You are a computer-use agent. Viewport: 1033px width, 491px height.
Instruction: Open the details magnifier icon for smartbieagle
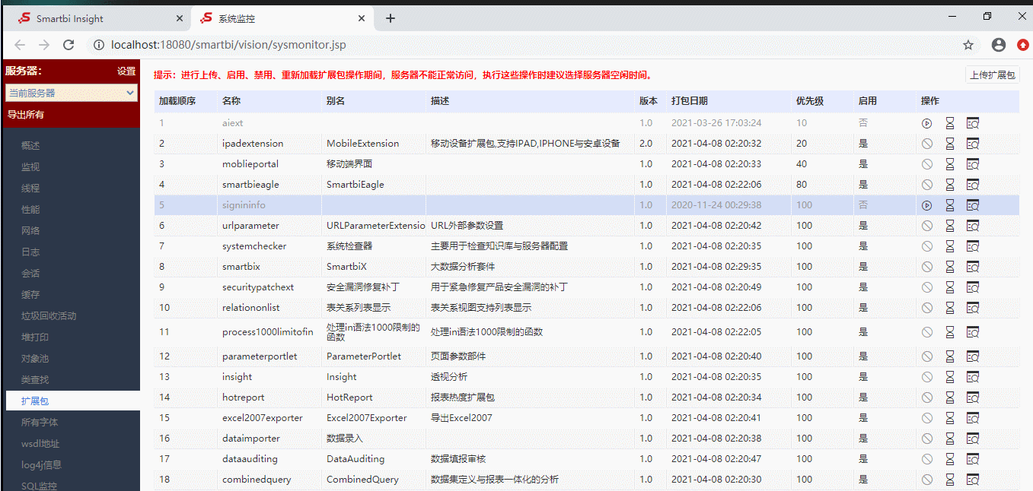(972, 184)
